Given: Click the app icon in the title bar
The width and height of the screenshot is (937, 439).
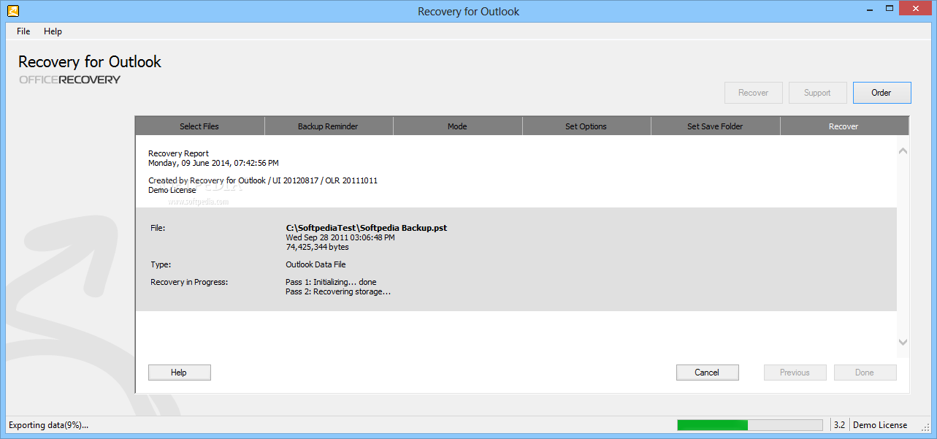Looking at the screenshot, I should pyautogui.click(x=12, y=11).
